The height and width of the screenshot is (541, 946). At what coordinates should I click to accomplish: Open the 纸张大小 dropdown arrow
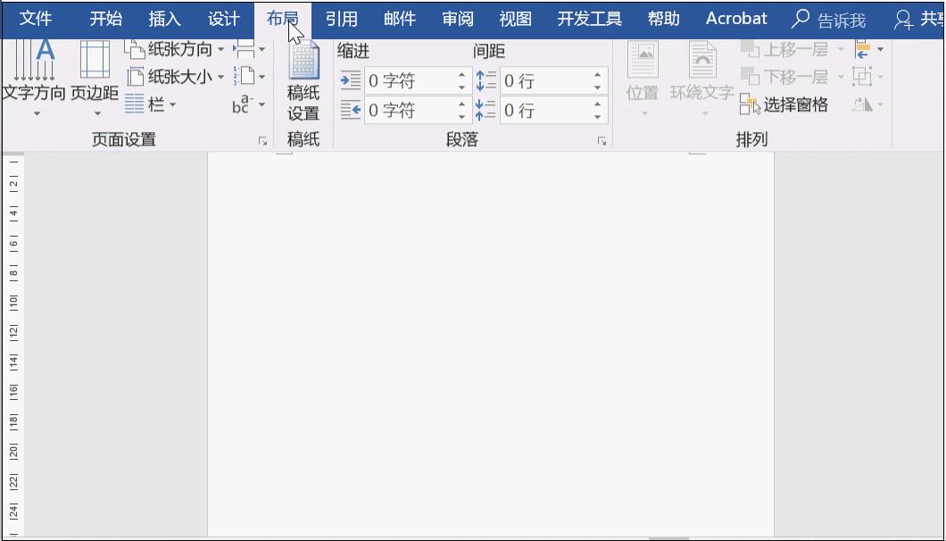click(220, 77)
